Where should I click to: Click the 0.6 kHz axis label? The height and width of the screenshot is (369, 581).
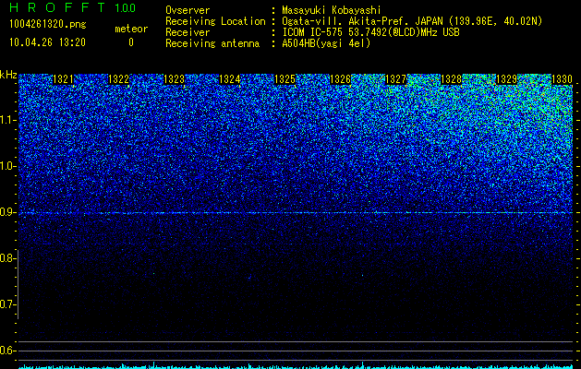pos(7,351)
